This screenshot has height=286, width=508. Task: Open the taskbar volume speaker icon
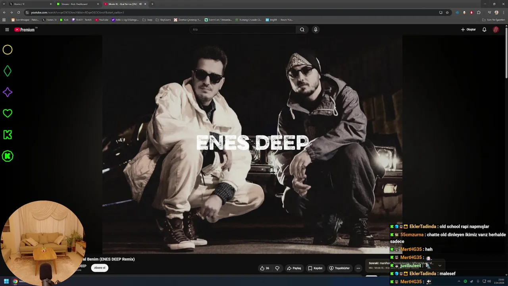click(x=490, y=281)
